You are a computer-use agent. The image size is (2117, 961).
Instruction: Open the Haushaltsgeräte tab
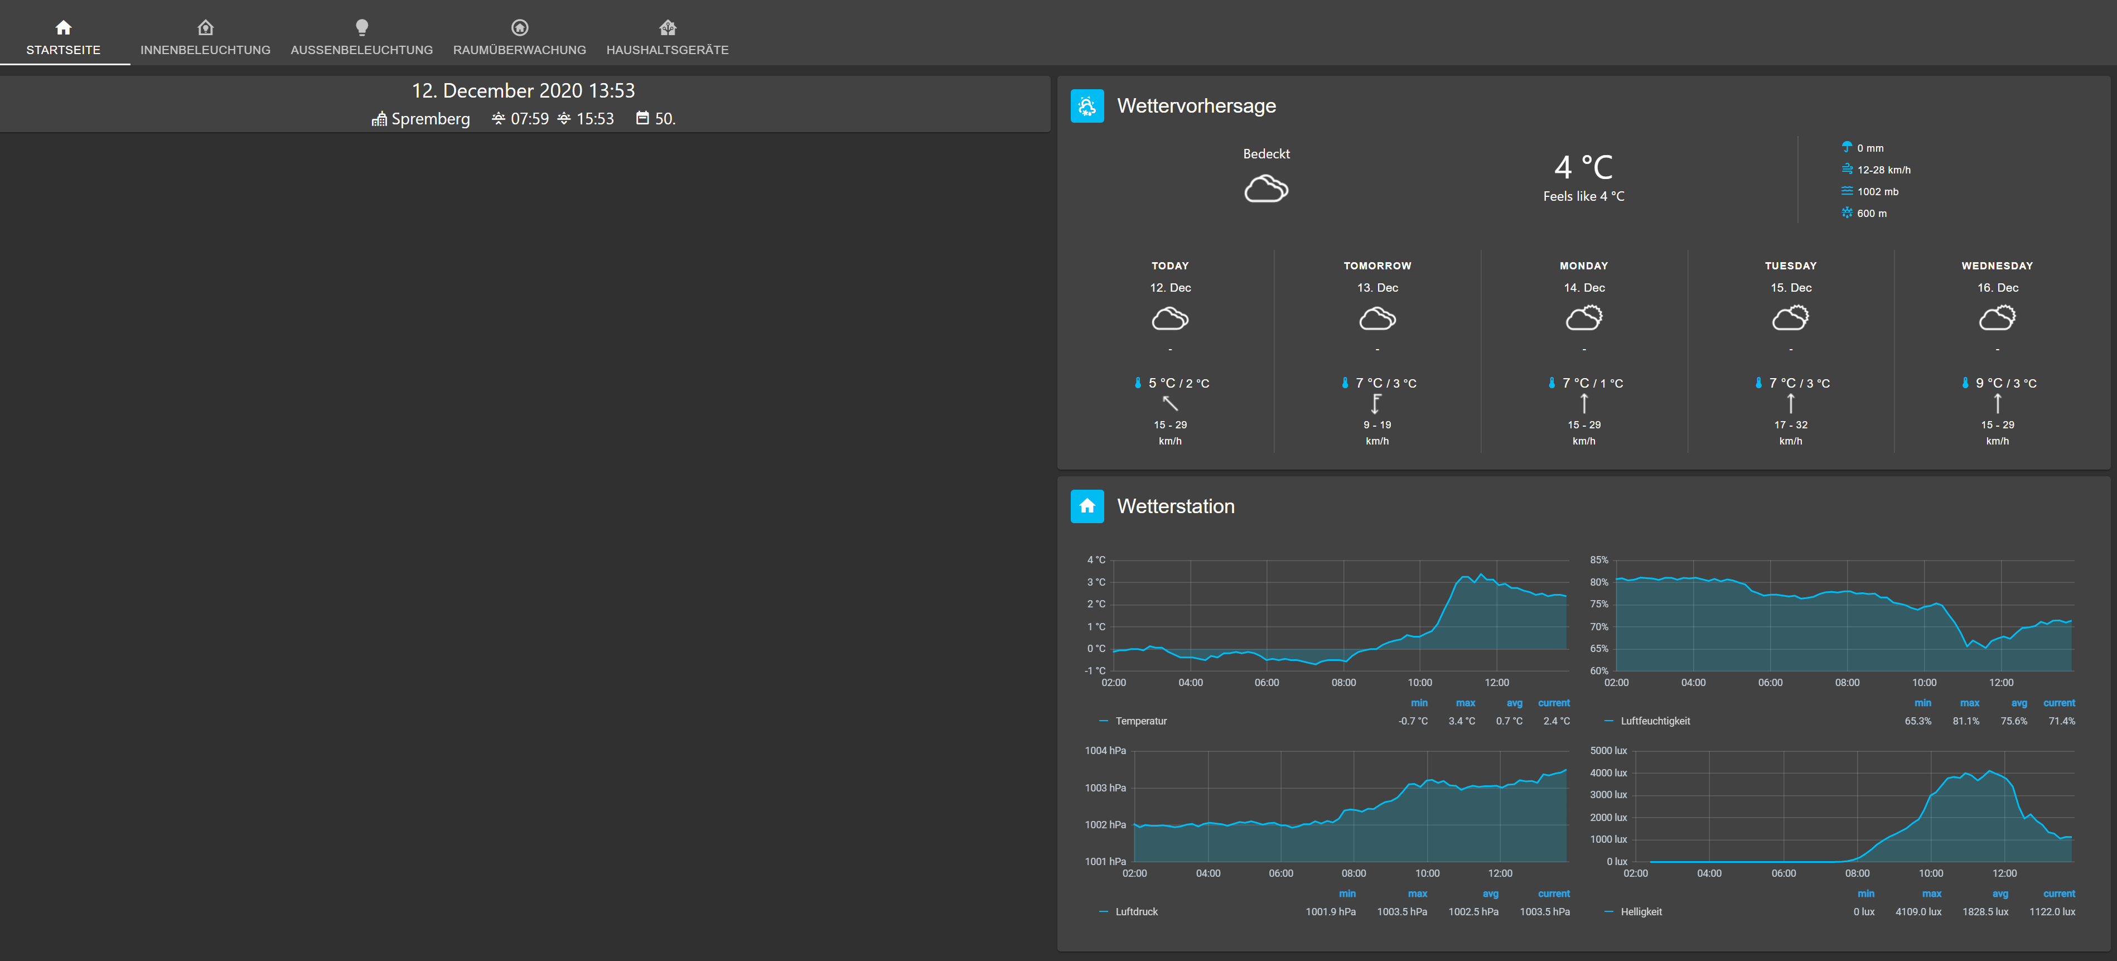[668, 38]
